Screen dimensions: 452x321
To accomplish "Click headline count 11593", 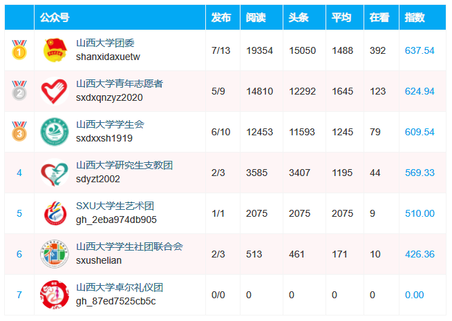I will pos(302,132).
